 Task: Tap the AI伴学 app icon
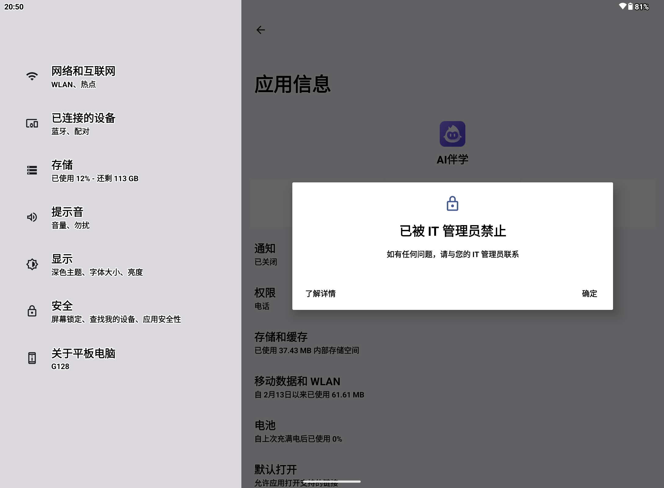[x=452, y=134]
